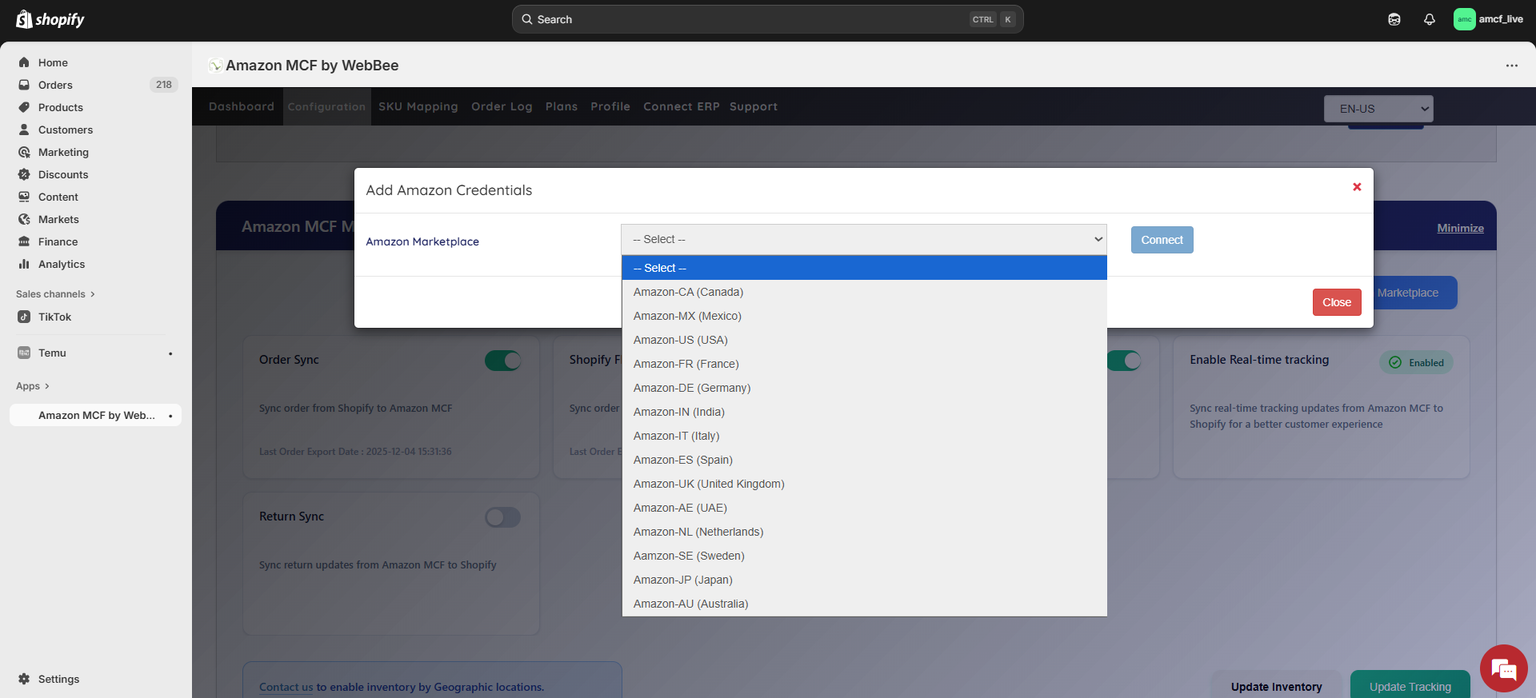Viewport: 1536px width, 698px height.
Task: Enable the Return Sync toggle
Action: (502, 517)
